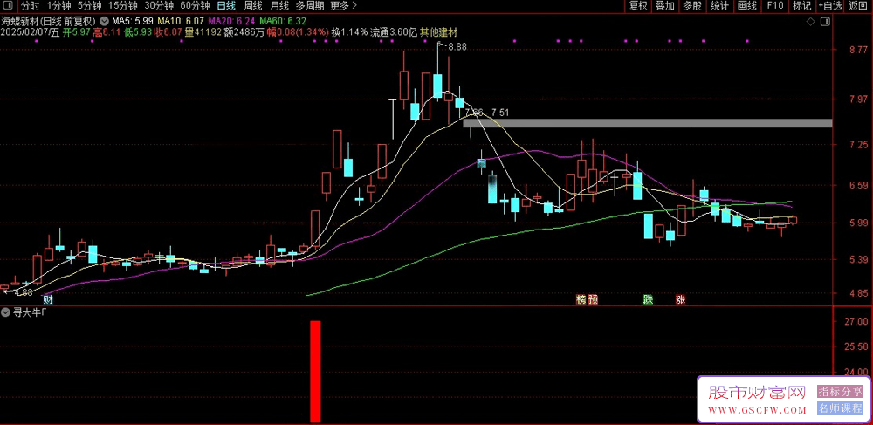Click the green 跌 event marker
The height and width of the screenshot is (425, 873).
(648, 299)
